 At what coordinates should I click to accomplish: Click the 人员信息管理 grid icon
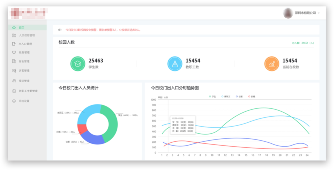pos(14,35)
